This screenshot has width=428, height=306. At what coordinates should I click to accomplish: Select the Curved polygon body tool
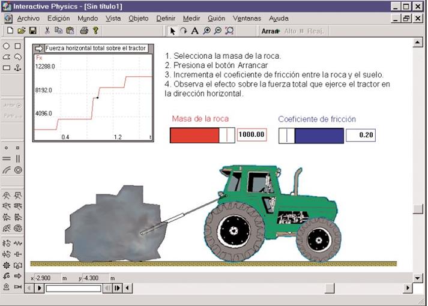[x=18, y=57]
